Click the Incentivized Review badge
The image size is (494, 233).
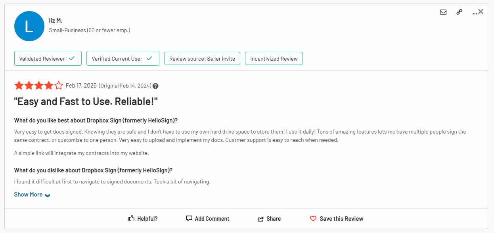(x=274, y=59)
